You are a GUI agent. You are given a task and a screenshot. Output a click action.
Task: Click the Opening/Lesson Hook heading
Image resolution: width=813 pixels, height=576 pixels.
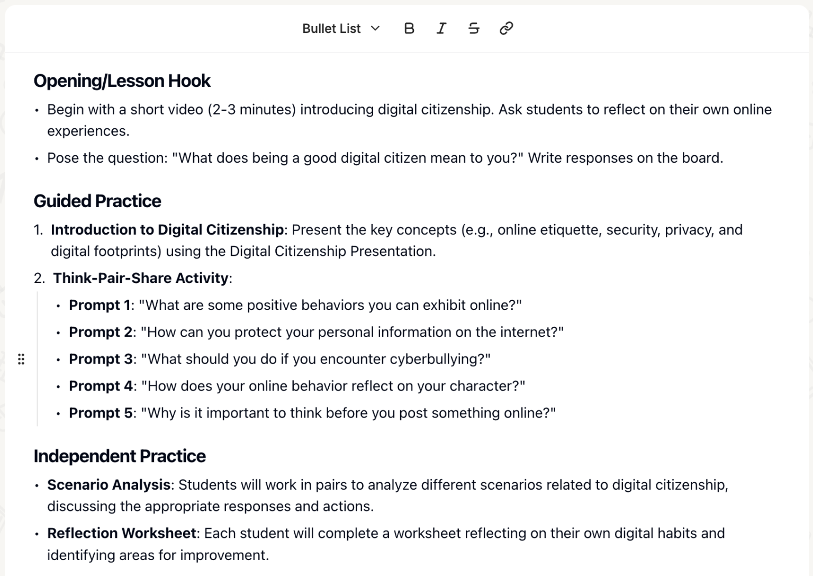[122, 81]
